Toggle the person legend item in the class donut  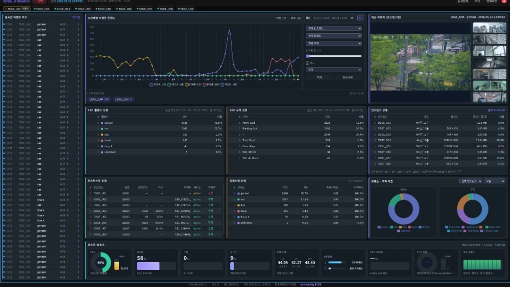(x=383, y=227)
